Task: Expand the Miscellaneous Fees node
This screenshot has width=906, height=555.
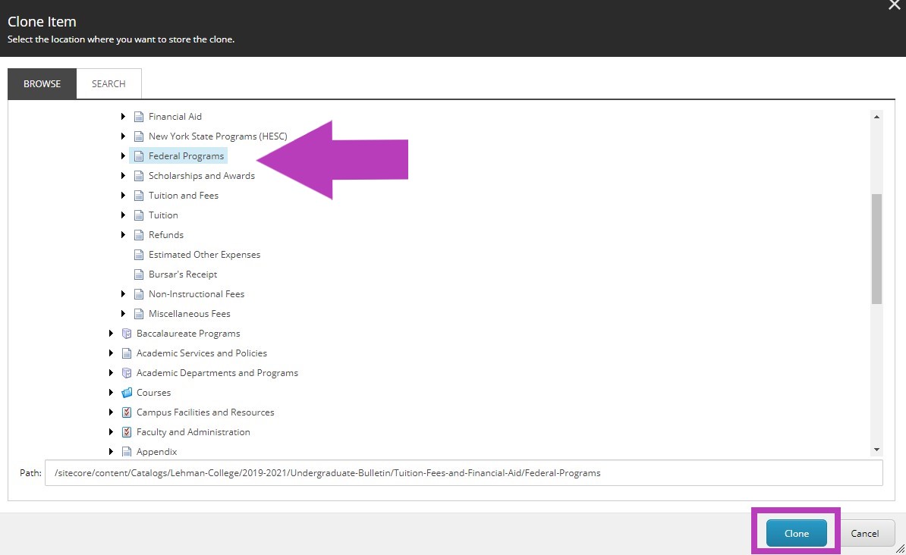Action: (x=123, y=314)
